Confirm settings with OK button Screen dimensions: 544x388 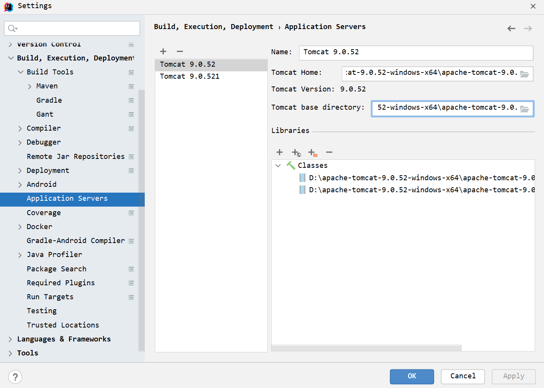pos(412,376)
